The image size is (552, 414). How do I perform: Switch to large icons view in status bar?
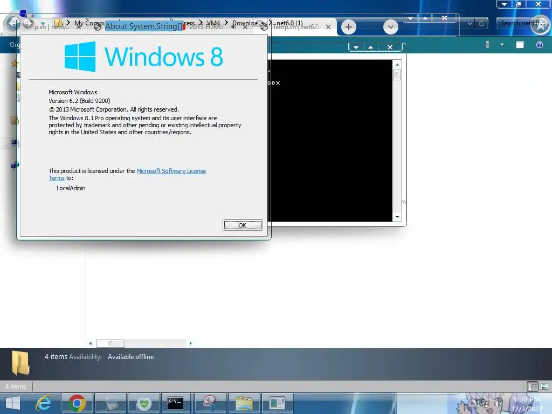544,387
